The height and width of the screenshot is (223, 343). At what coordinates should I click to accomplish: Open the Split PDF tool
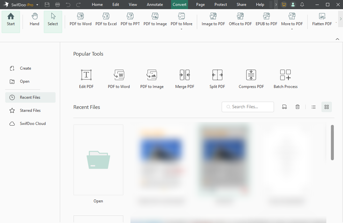[217, 78]
